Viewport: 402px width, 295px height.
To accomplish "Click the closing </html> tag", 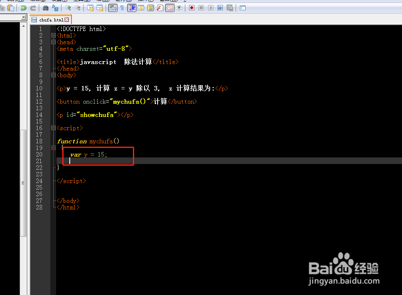I will [x=68, y=207].
